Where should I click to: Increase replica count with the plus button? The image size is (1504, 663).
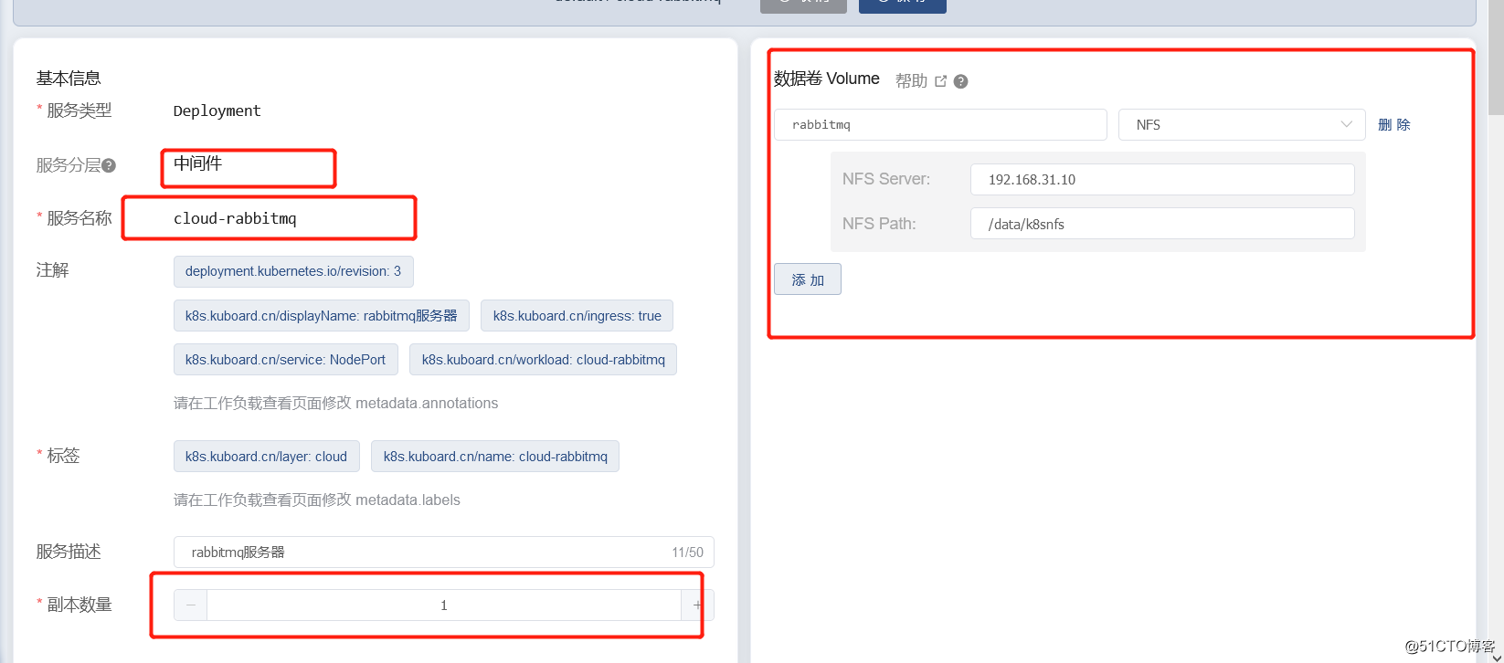tap(697, 605)
